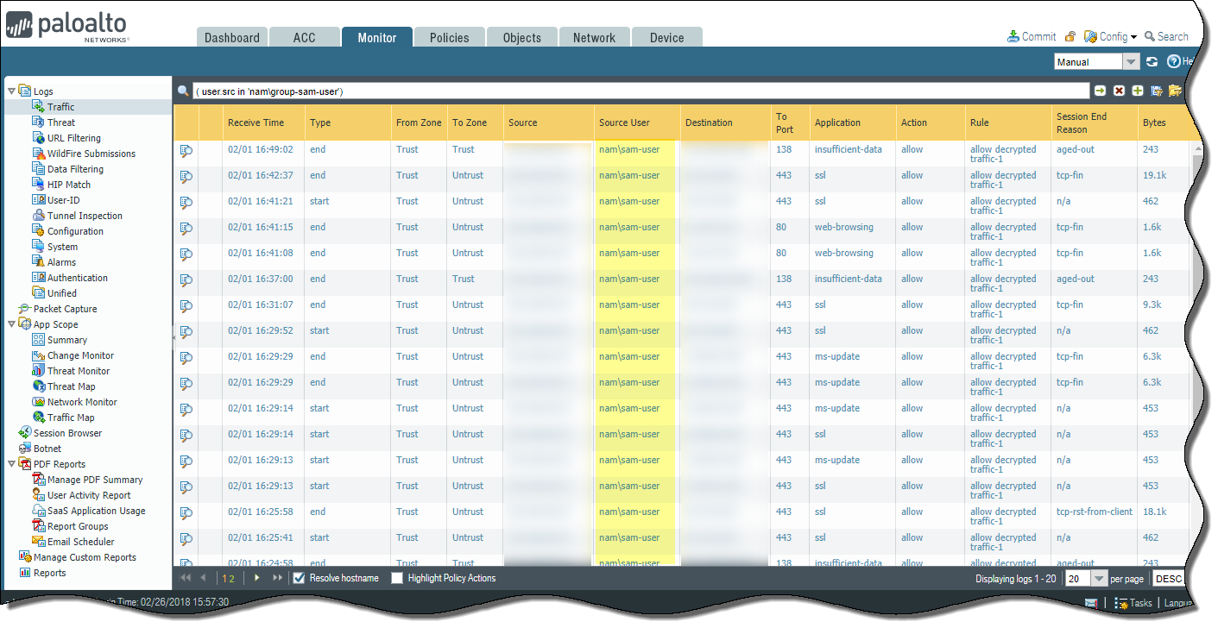Enable the Highlight Policy Actions checkbox

397,578
